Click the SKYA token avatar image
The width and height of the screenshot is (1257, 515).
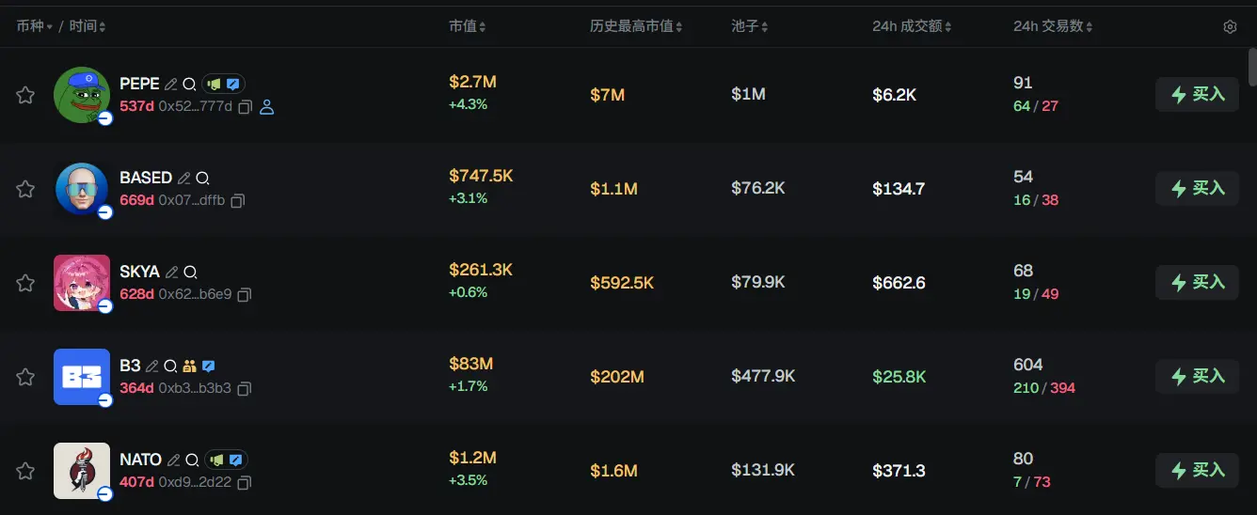[x=82, y=282]
